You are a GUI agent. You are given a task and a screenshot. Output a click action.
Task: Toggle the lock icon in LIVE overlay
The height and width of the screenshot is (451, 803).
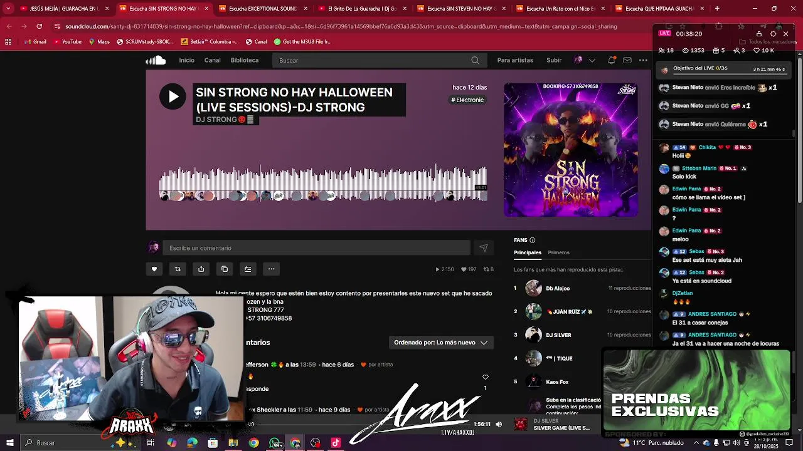[x=759, y=34]
